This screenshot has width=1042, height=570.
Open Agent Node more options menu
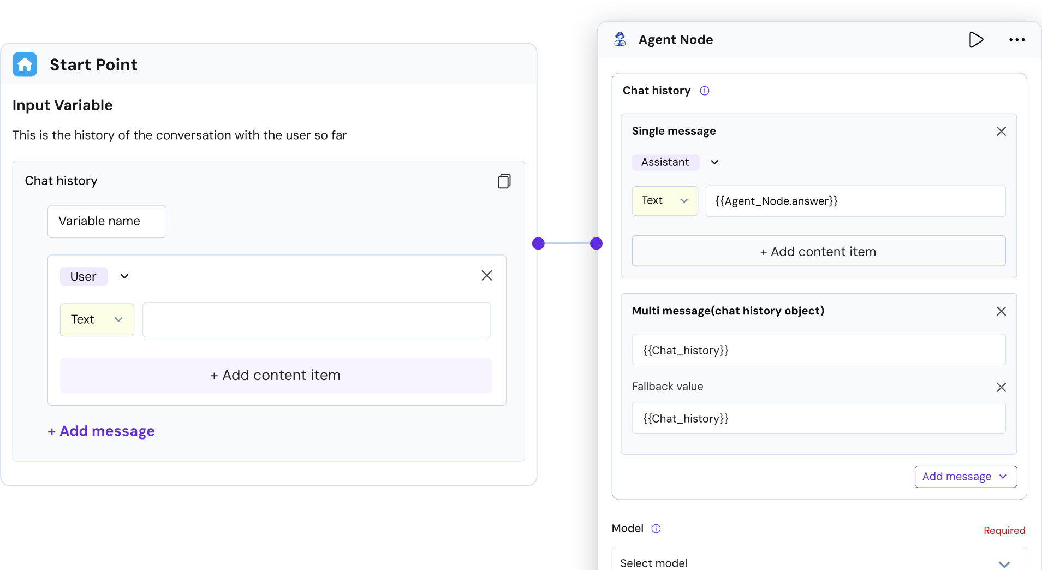tap(1016, 40)
